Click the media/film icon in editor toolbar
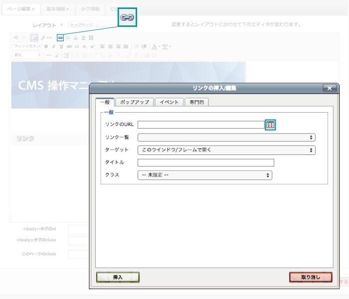 pos(91,38)
